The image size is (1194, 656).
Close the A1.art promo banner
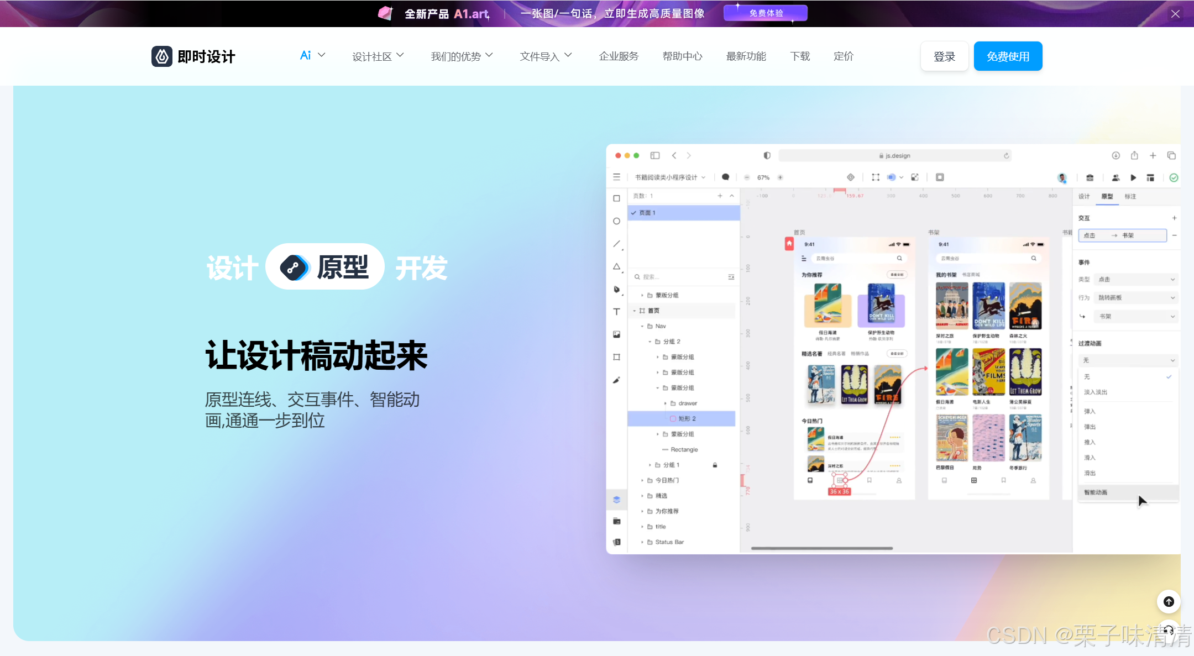coord(1175,14)
